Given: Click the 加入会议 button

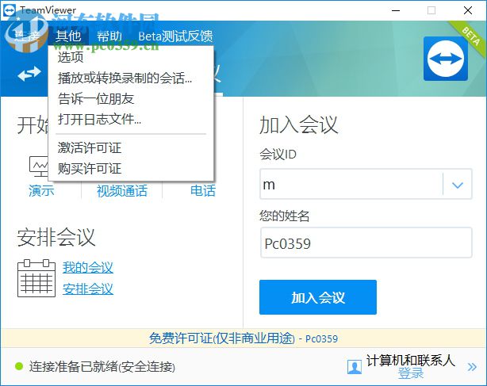Looking at the screenshot, I should click(318, 297).
